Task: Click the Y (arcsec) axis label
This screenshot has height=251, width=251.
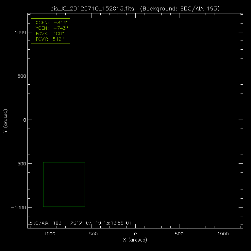Action: point(6,120)
